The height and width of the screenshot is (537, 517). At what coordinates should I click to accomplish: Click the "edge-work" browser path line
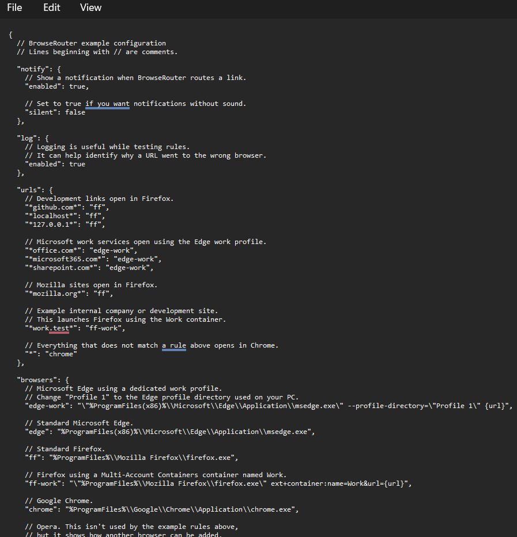click(x=269, y=406)
